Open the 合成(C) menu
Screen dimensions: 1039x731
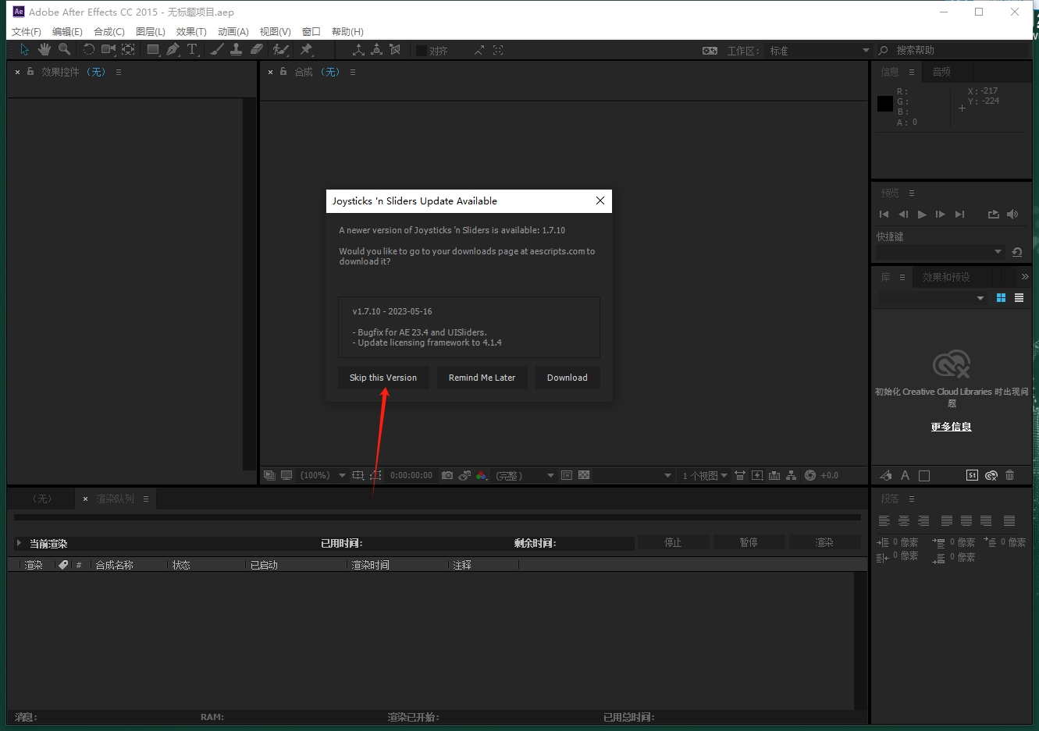click(x=109, y=31)
